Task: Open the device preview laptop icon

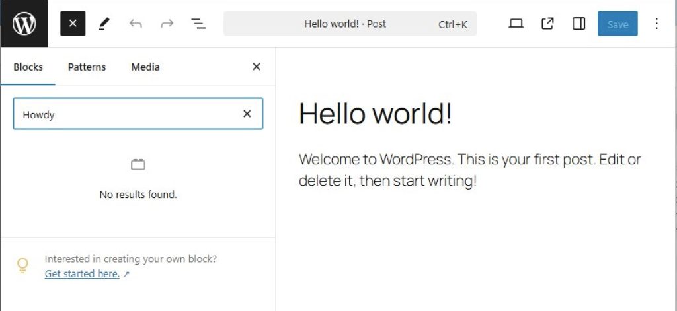Action: tap(516, 24)
